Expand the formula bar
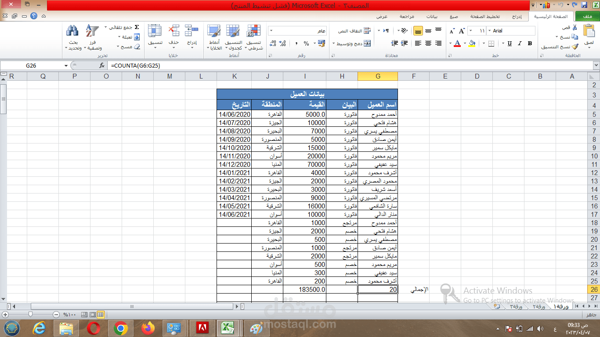600x337 pixels. [x=596, y=65]
